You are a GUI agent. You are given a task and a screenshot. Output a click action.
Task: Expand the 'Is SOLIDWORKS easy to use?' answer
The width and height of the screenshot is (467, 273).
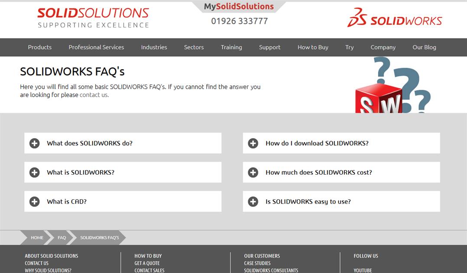pyautogui.click(x=309, y=201)
